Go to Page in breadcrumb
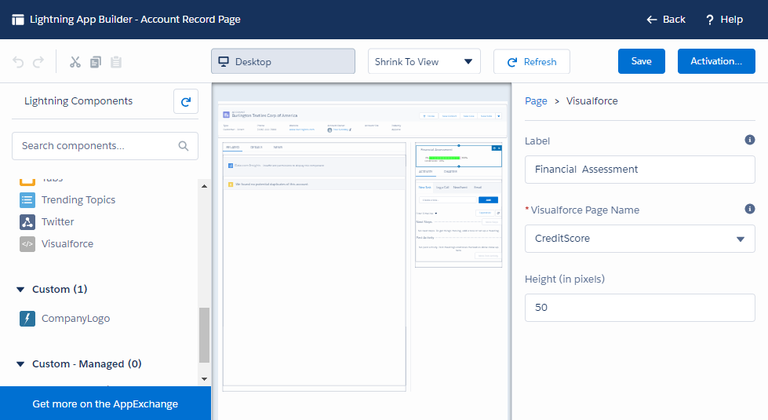Viewport: 768px width, 420px height. [x=536, y=101]
